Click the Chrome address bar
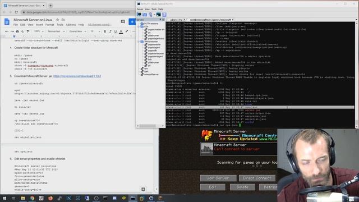 tap(78, 12)
